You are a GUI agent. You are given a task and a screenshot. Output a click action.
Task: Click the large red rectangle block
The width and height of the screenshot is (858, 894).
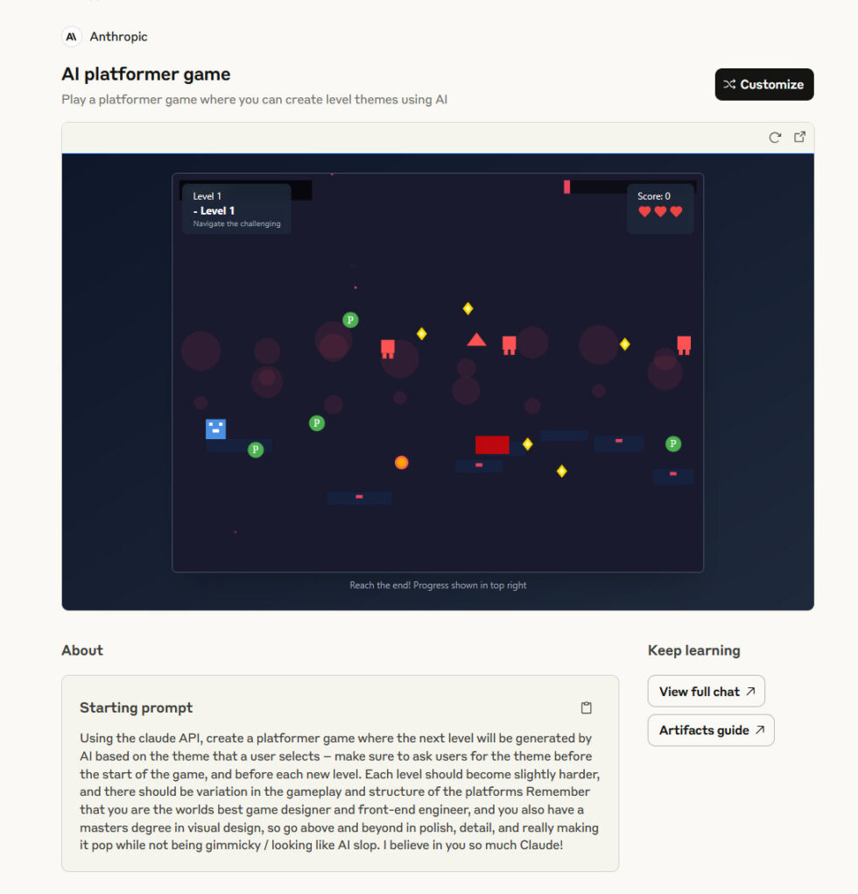(492, 444)
